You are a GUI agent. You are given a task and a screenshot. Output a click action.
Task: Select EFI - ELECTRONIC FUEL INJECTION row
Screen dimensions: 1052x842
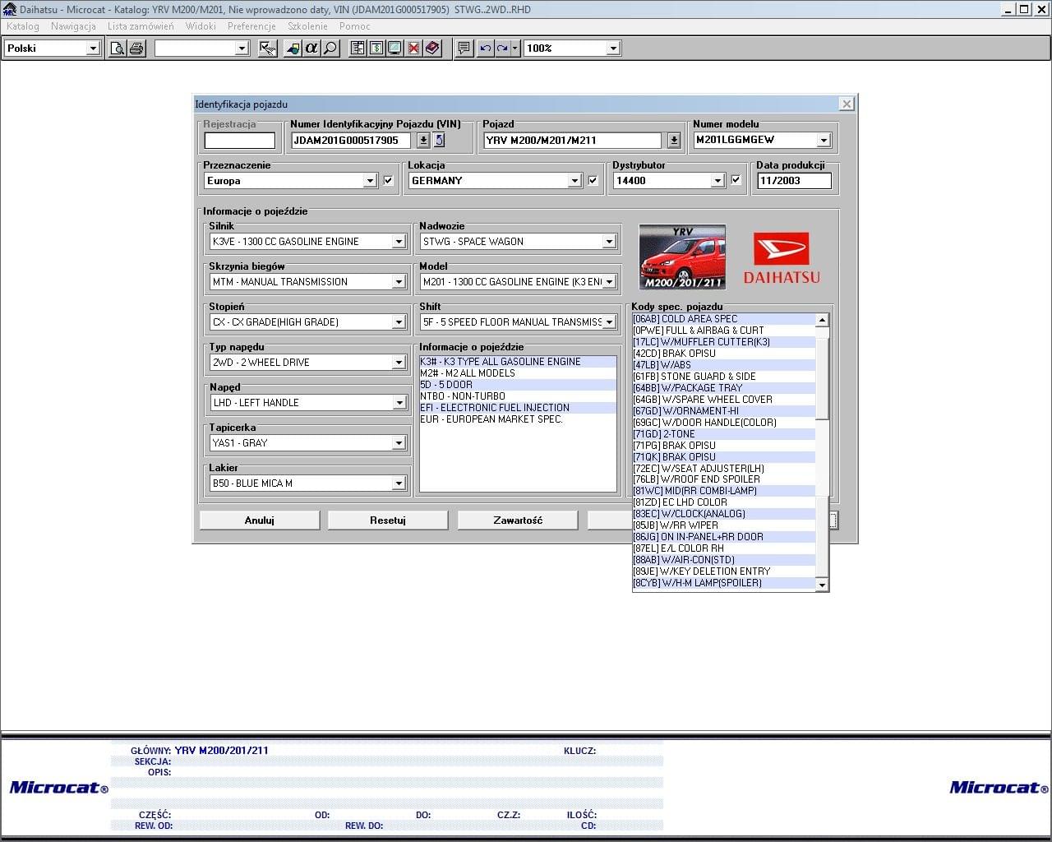(518, 408)
